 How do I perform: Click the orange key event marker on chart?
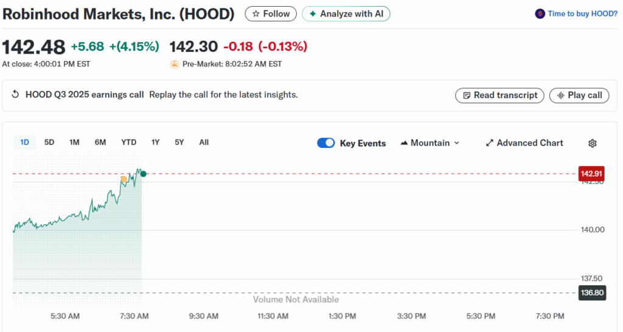coord(124,179)
